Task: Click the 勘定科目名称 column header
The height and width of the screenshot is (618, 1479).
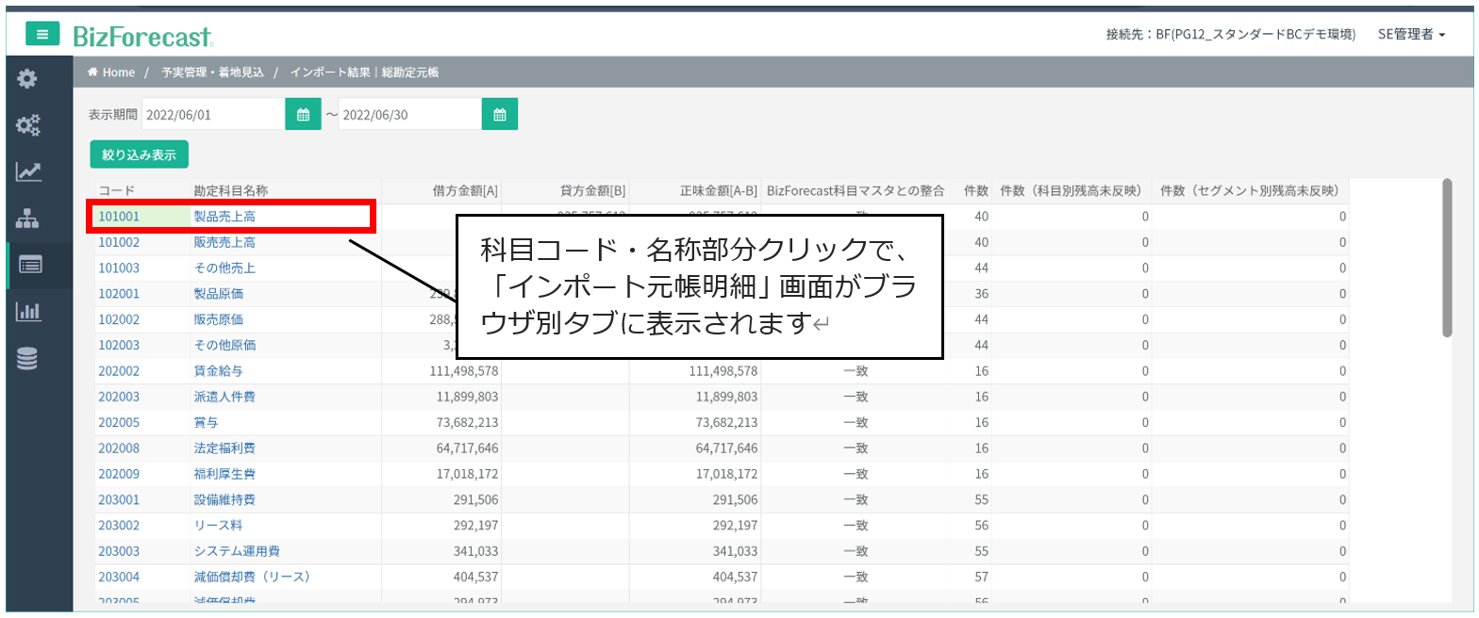Action: click(231, 191)
